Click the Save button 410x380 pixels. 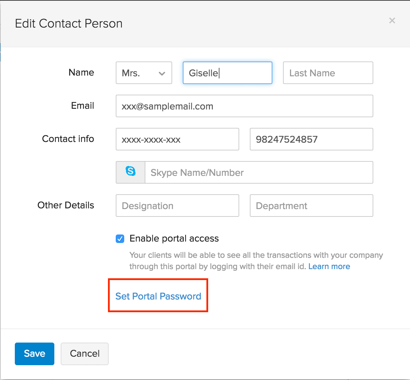(35, 354)
